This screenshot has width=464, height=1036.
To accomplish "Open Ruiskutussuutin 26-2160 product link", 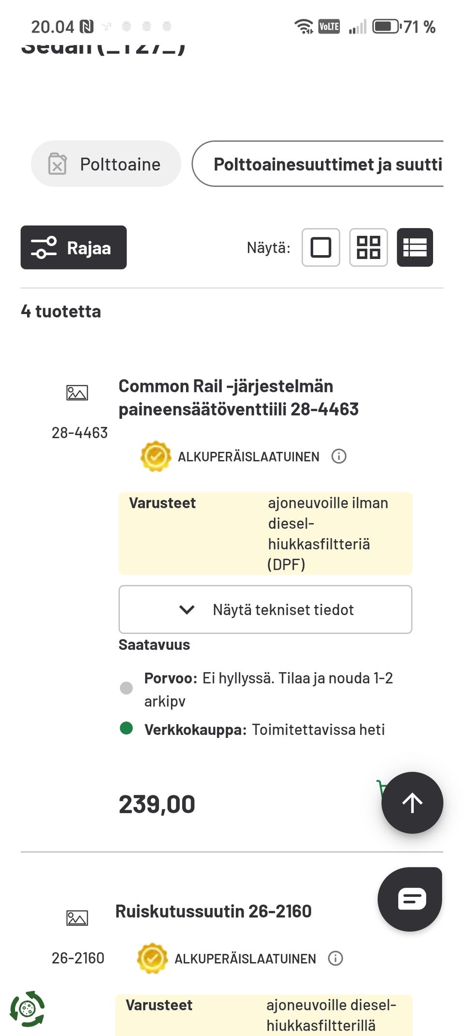I will point(213,911).
